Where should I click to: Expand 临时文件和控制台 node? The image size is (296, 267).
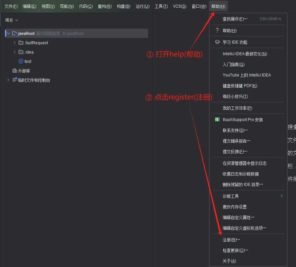8,80
